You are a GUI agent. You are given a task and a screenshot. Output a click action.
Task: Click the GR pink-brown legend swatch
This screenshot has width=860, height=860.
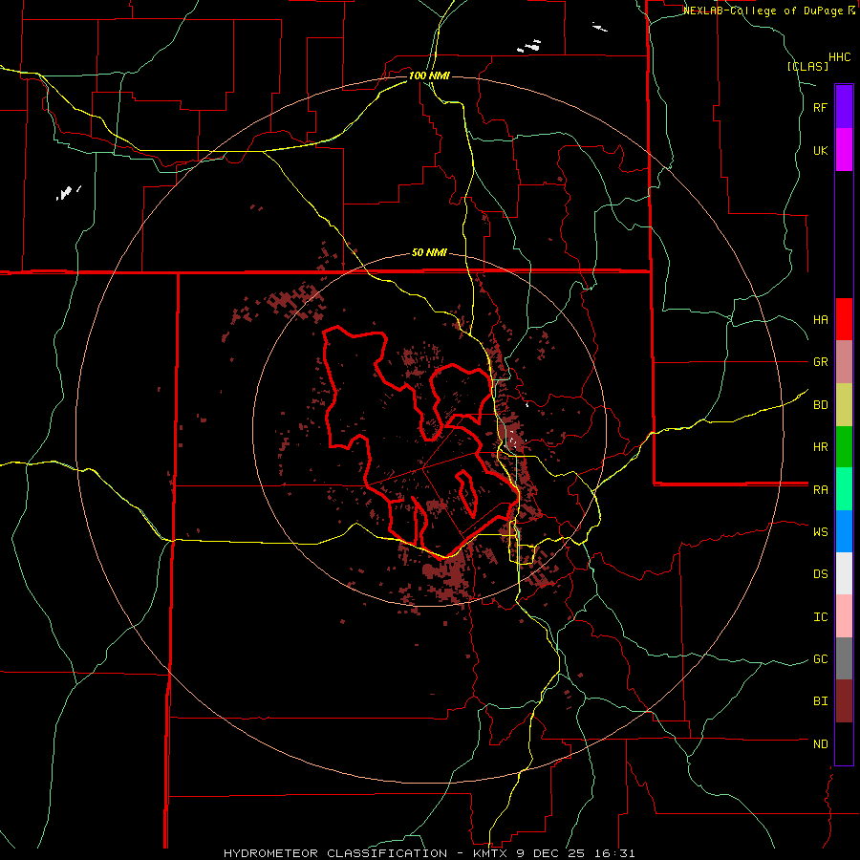pos(844,362)
